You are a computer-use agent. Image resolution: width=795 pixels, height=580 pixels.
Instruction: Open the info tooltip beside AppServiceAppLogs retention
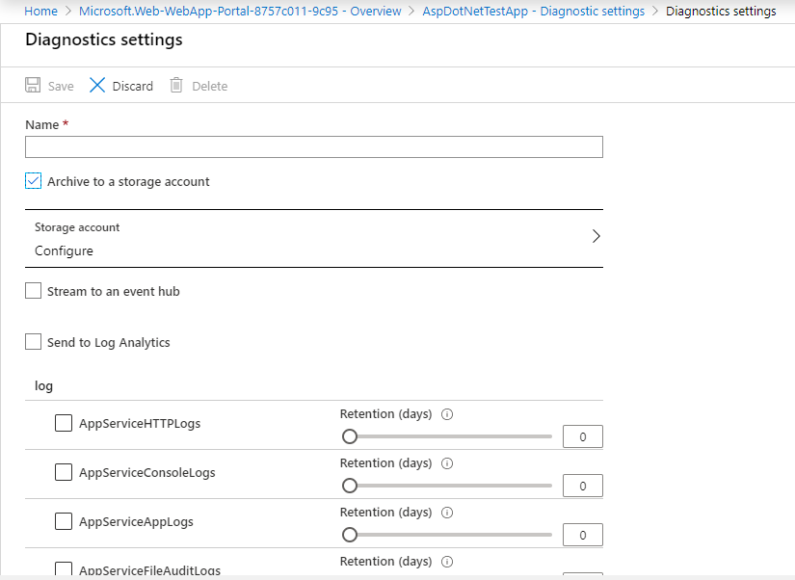point(446,512)
